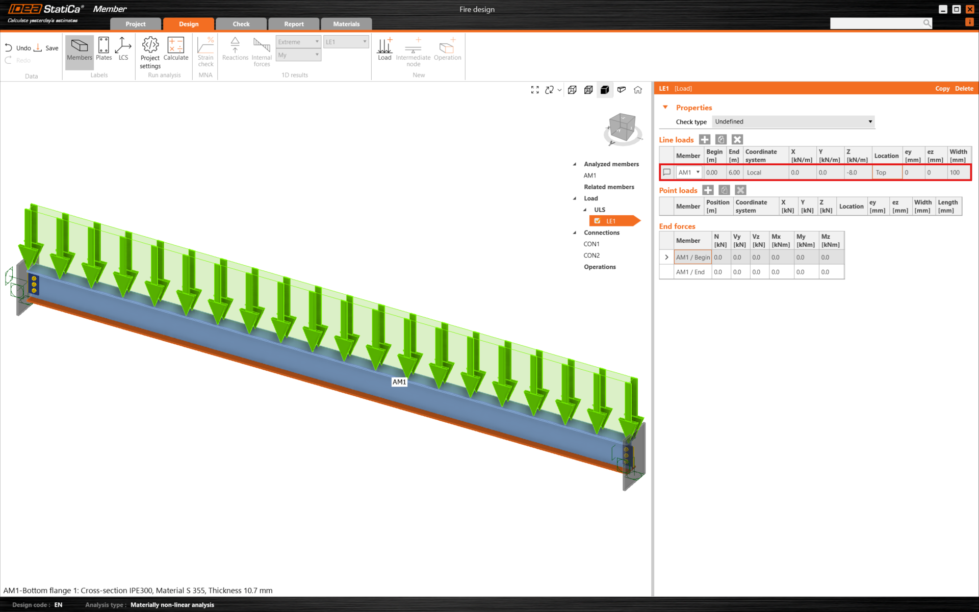979x612 pixels.
Task: Toggle the LE1 load checkbox in tree
Action: click(x=597, y=221)
